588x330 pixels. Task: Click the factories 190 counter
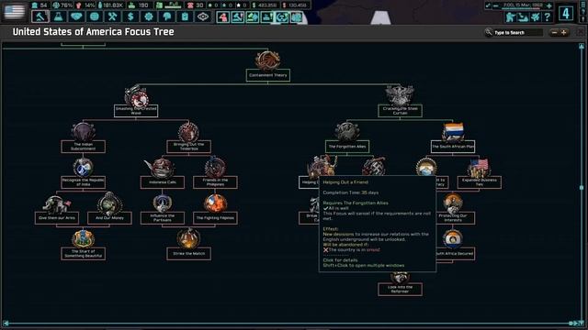click(x=139, y=5)
